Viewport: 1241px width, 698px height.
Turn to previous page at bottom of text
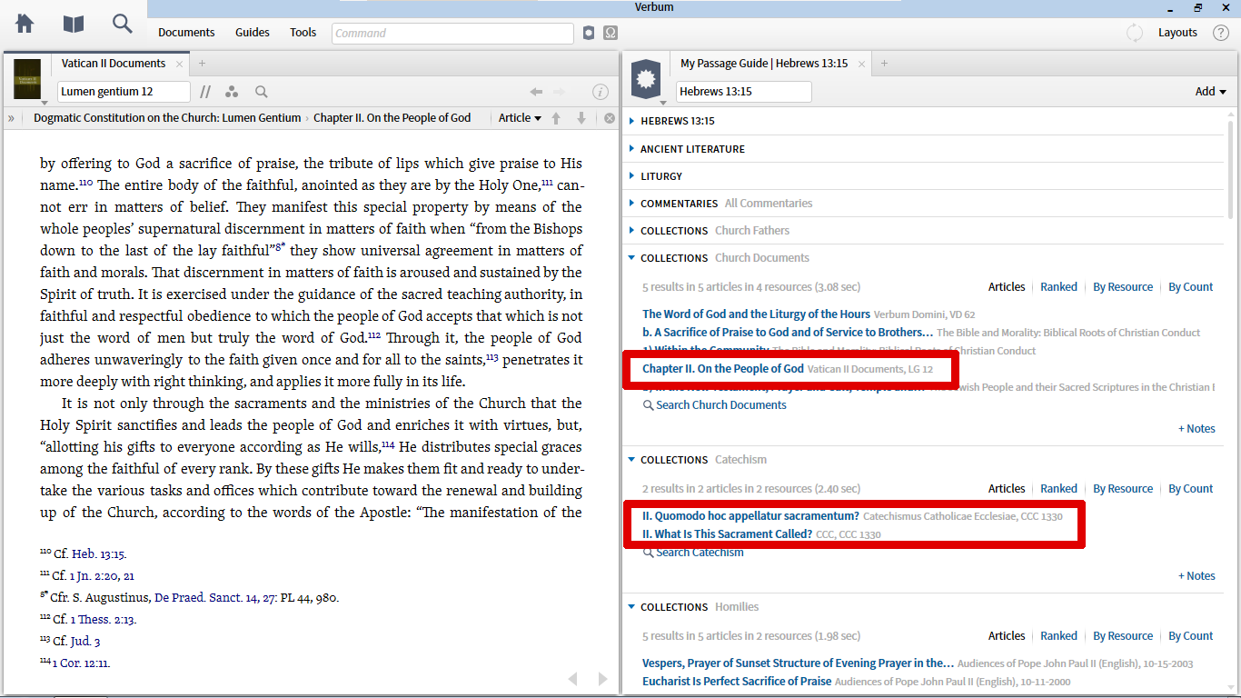(572, 679)
